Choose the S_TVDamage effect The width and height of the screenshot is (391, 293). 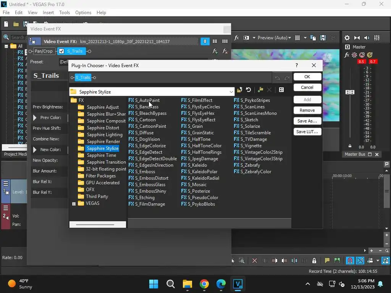pyautogui.click(x=254, y=139)
